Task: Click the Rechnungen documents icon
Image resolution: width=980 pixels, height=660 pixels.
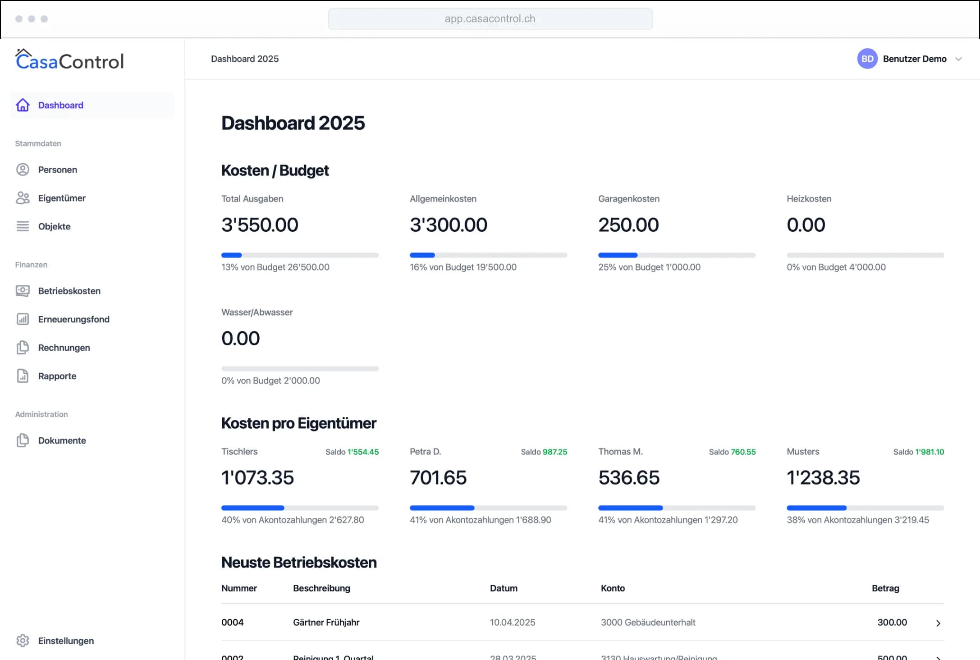Action: pos(23,348)
